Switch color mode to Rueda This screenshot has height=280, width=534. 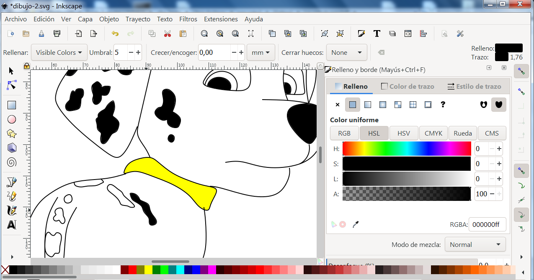pyautogui.click(x=463, y=133)
